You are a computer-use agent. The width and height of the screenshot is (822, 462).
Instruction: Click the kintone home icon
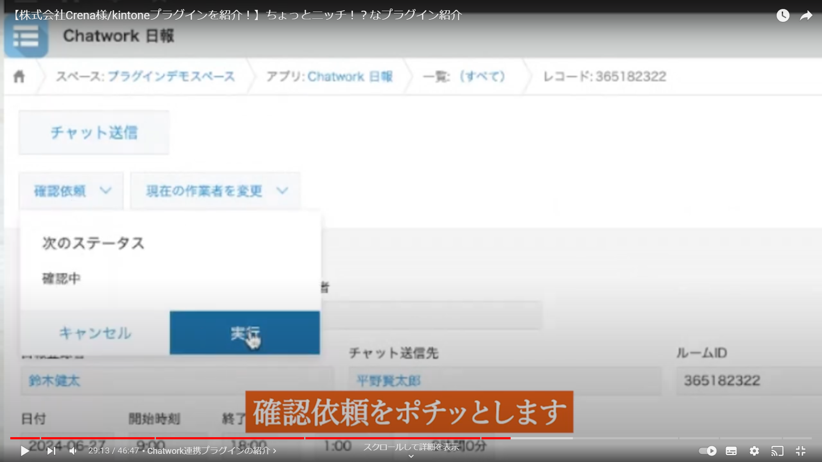pyautogui.click(x=19, y=77)
